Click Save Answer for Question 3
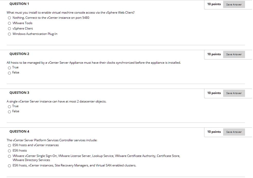This screenshot has height=178, width=253. pyautogui.click(x=234, y=93)
